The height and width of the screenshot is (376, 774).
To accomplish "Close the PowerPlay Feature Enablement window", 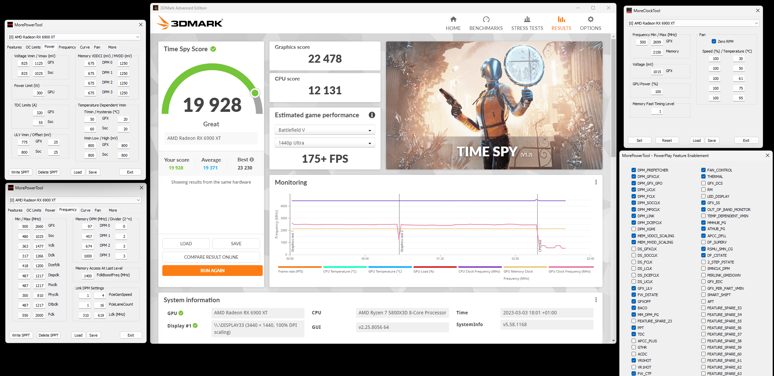I will 768,155.
